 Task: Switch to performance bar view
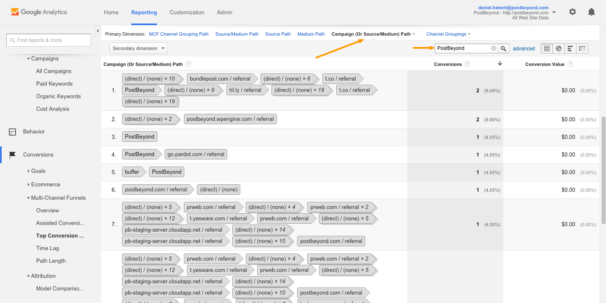570,48
